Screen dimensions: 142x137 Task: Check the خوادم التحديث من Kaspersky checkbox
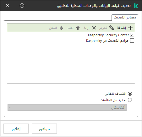tap(132, 41)
